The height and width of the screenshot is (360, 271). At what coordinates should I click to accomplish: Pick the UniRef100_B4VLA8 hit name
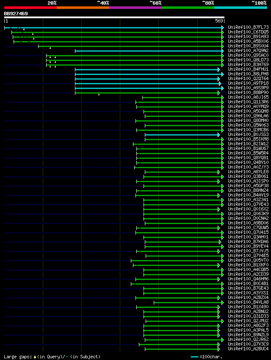248,302
